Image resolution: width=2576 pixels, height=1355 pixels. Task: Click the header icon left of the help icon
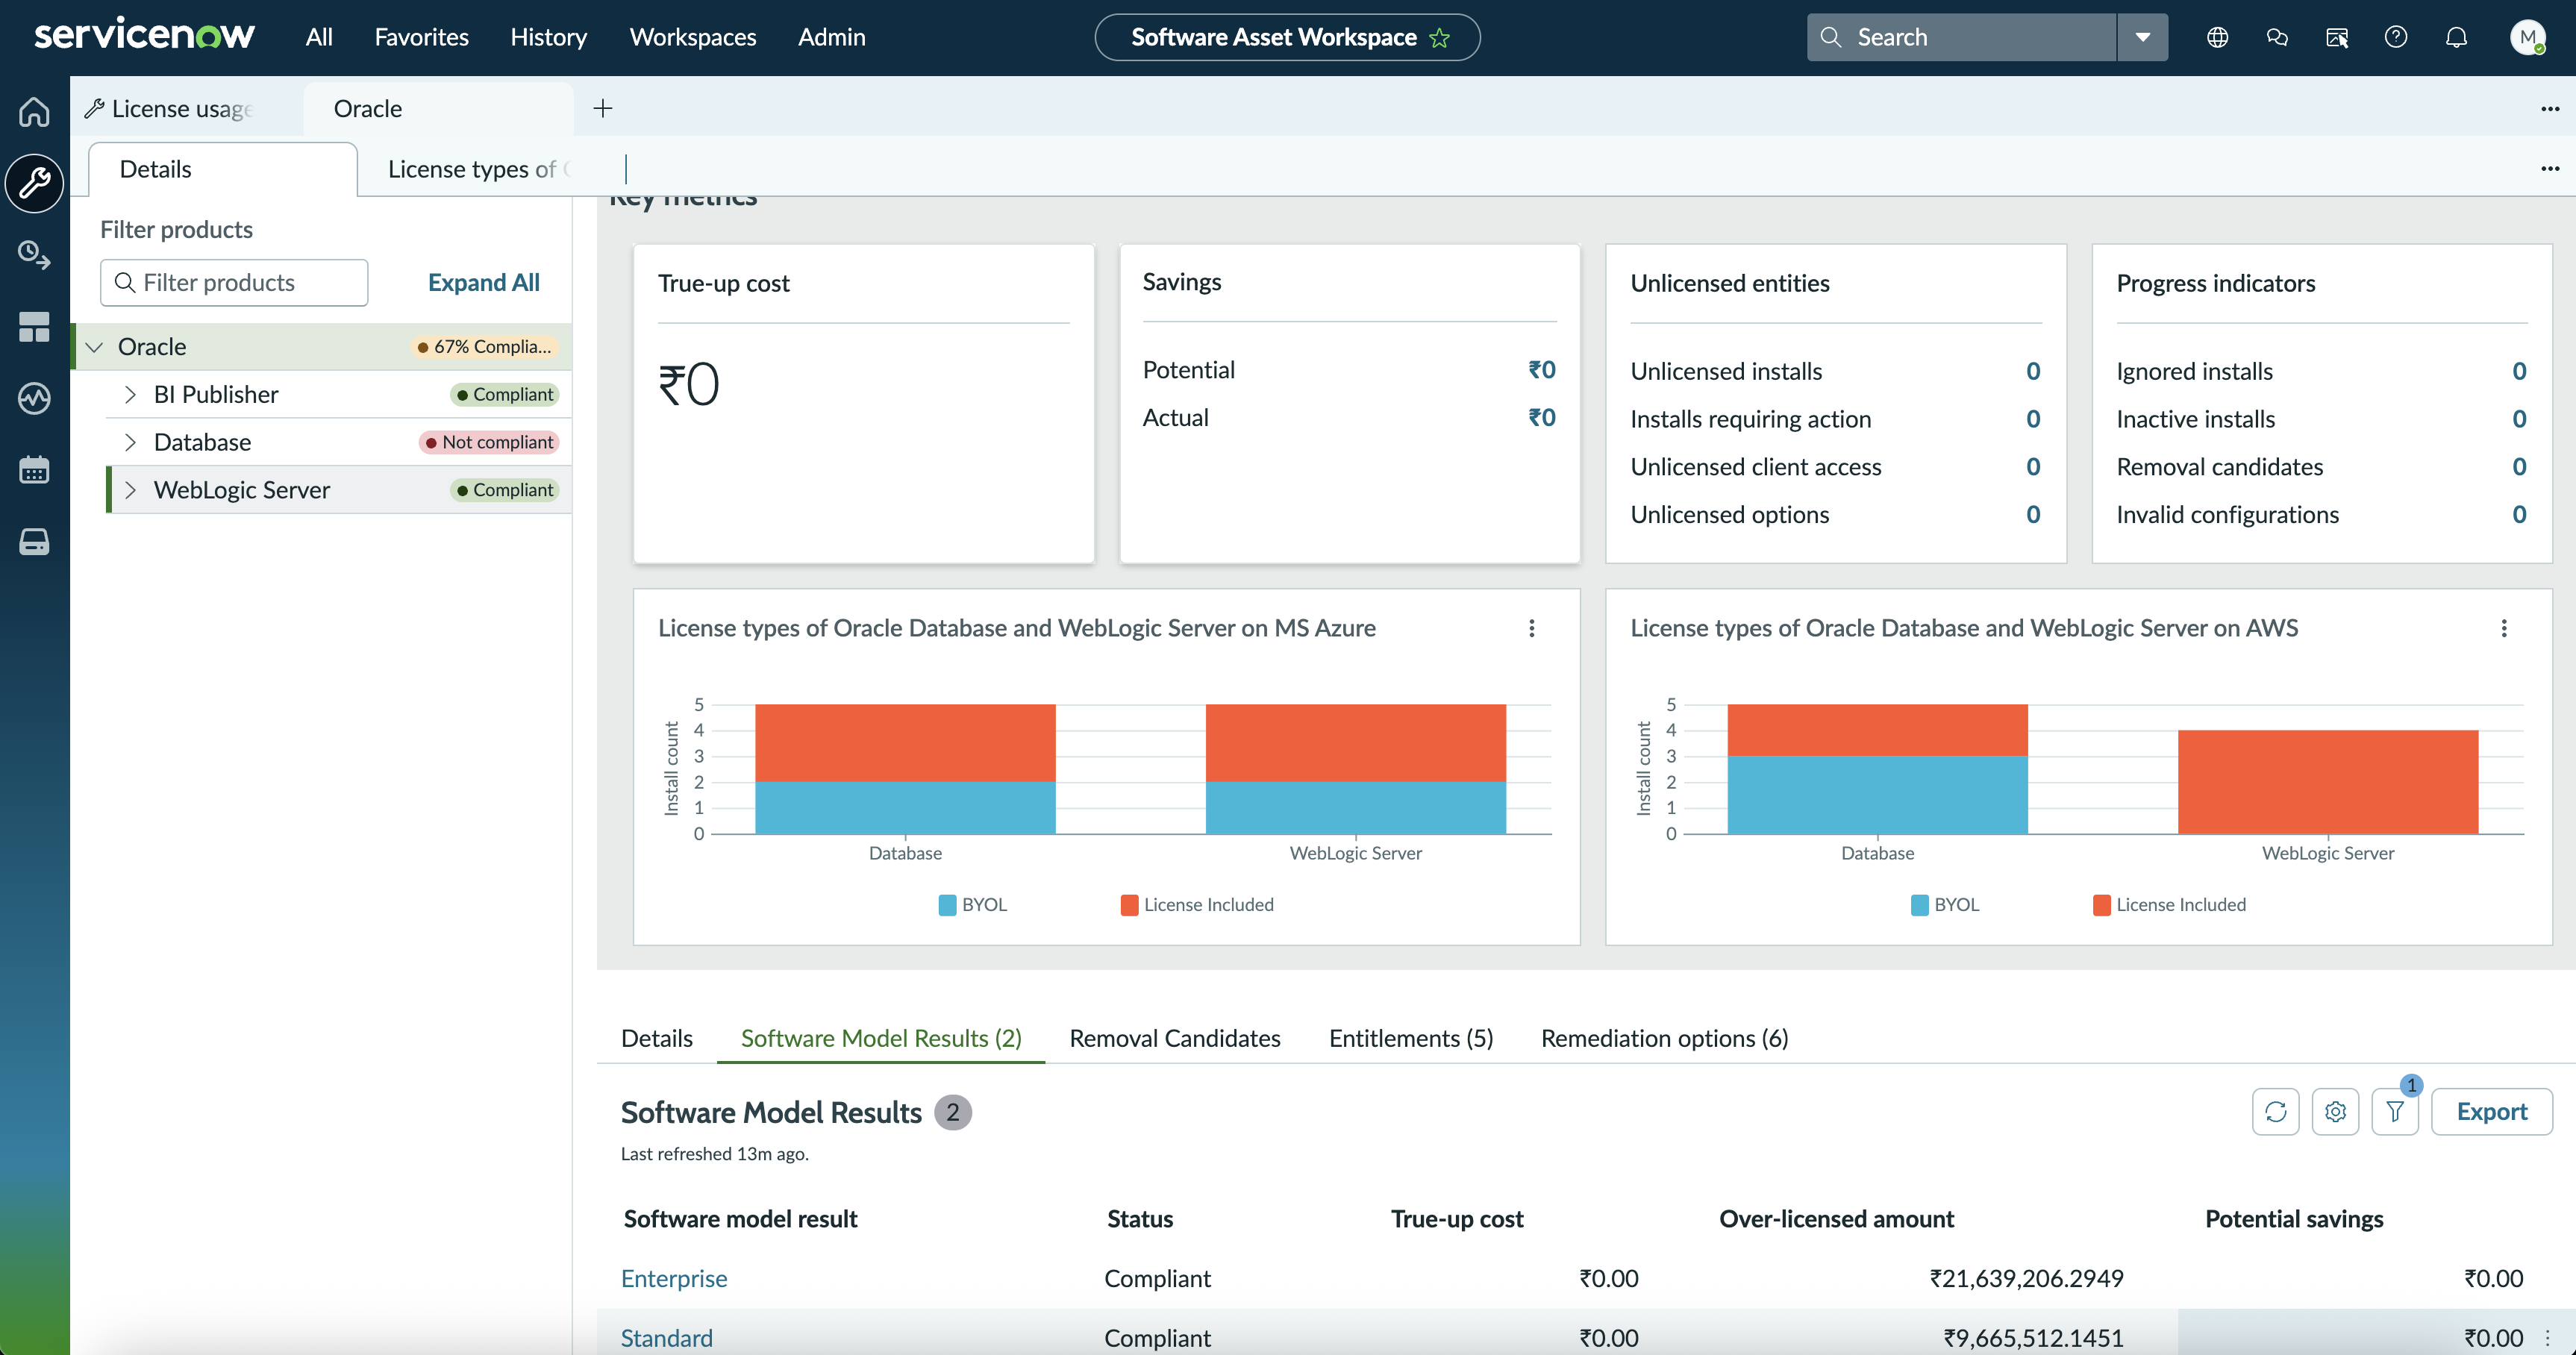click(2337, 38)
